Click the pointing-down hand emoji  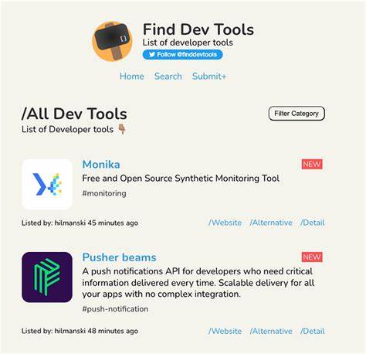click(x=122, y=129)
